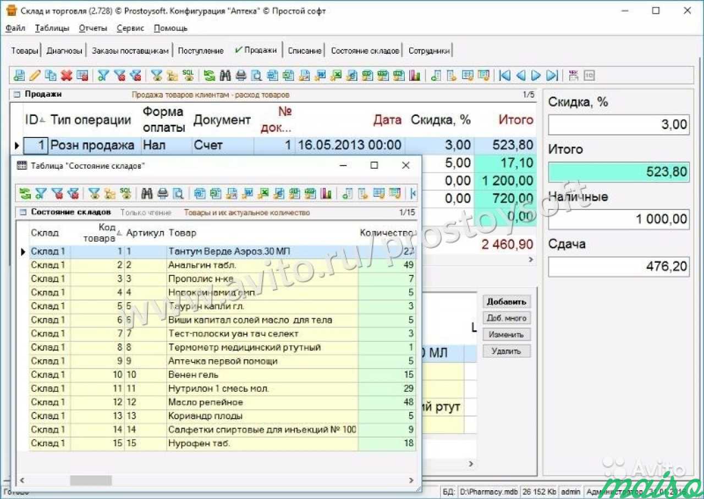Click the Доб. много button
The height and width of the screenshot is (499, 704).
point(507,318)
